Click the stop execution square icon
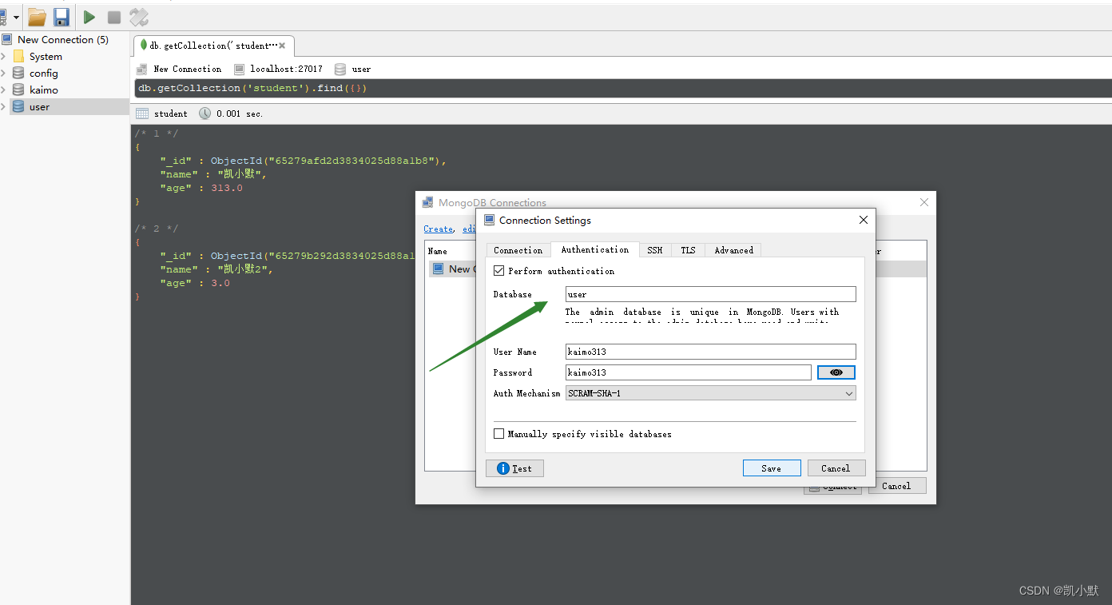Image resolution: width=1112 pixels, height=605 pixels. pos(114,17)
